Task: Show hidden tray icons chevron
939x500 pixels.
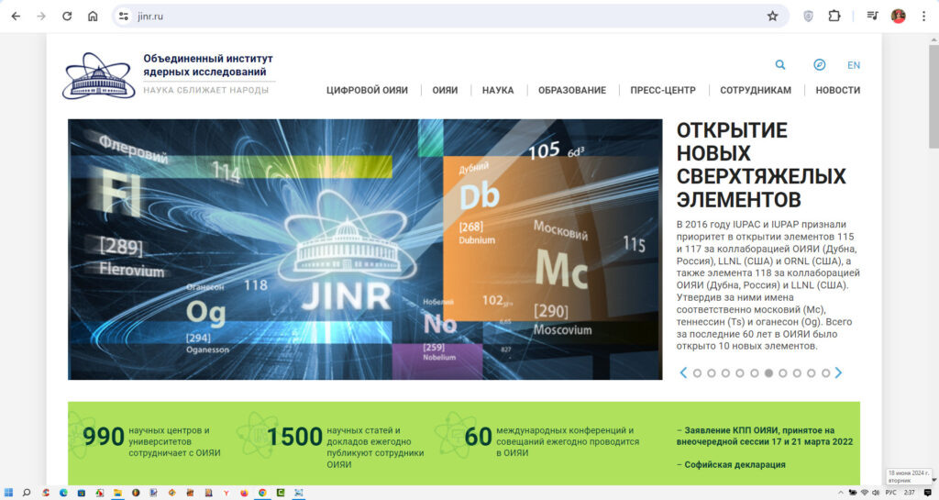Action: 841,493
